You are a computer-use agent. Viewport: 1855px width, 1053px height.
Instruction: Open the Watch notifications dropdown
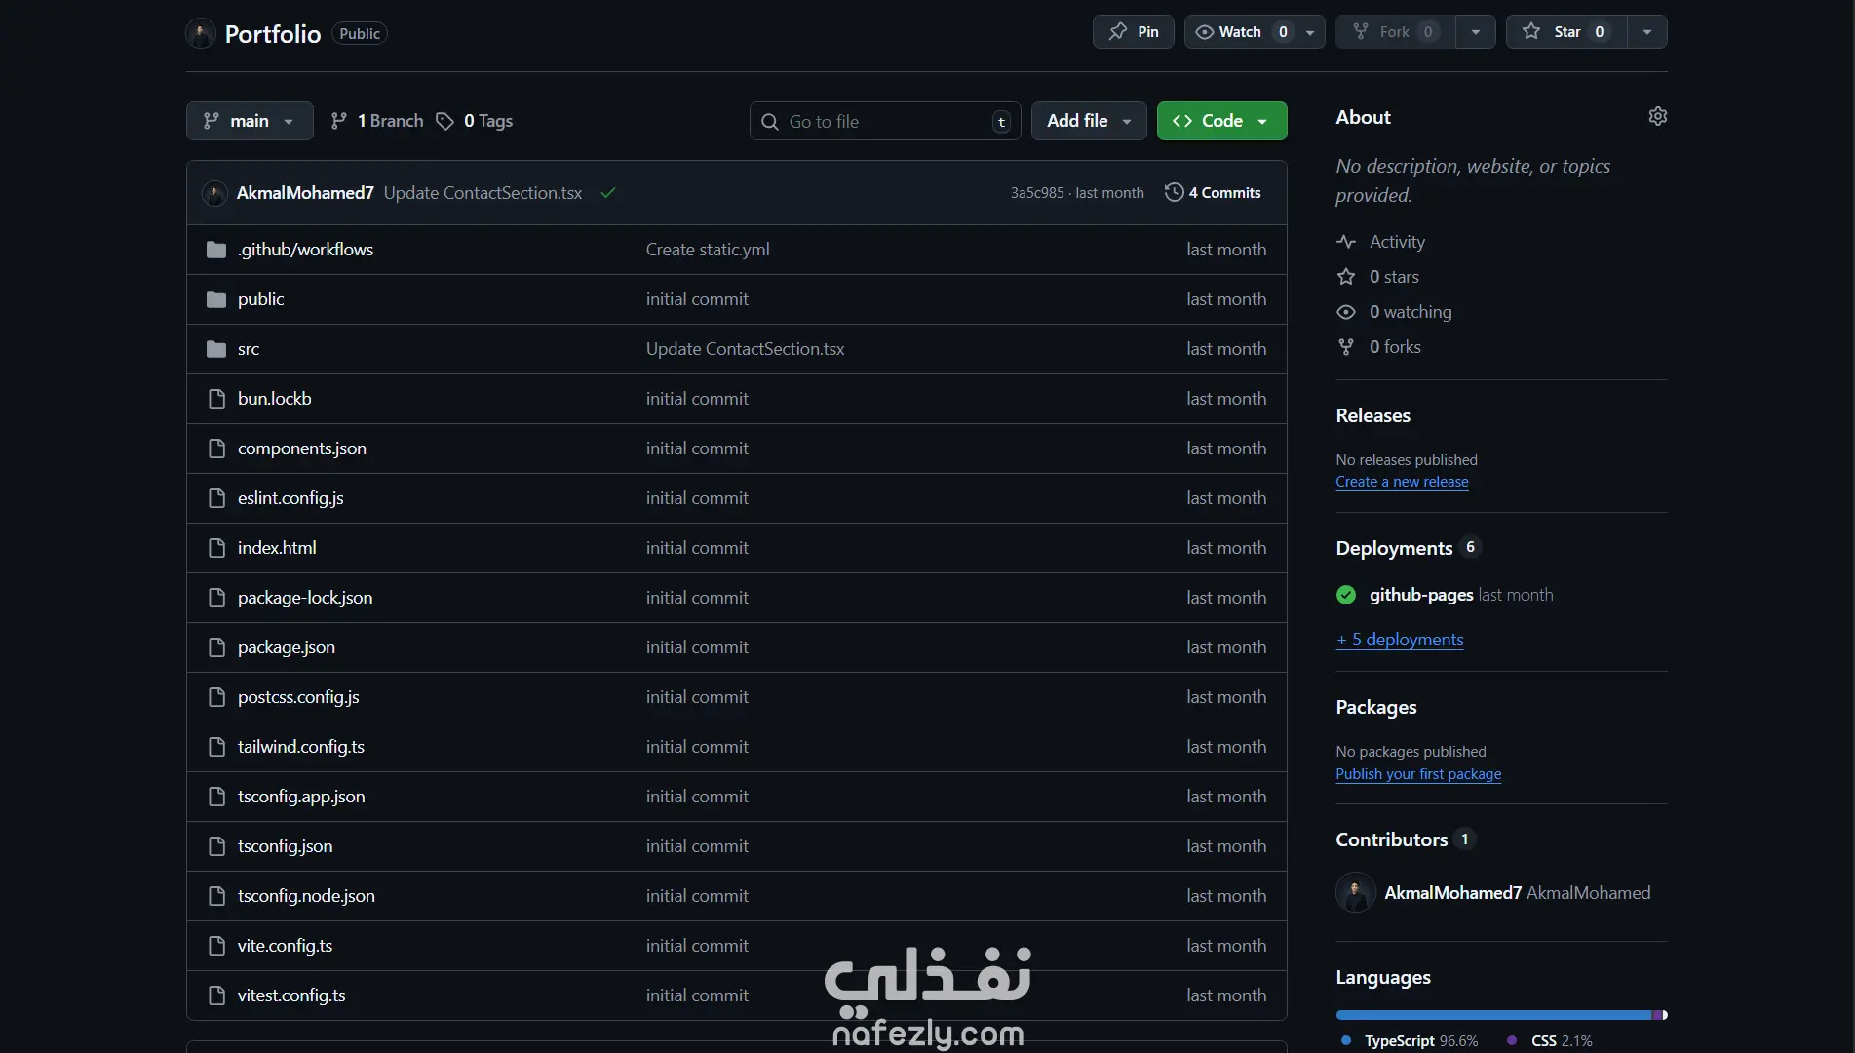tap(1255, 32)
